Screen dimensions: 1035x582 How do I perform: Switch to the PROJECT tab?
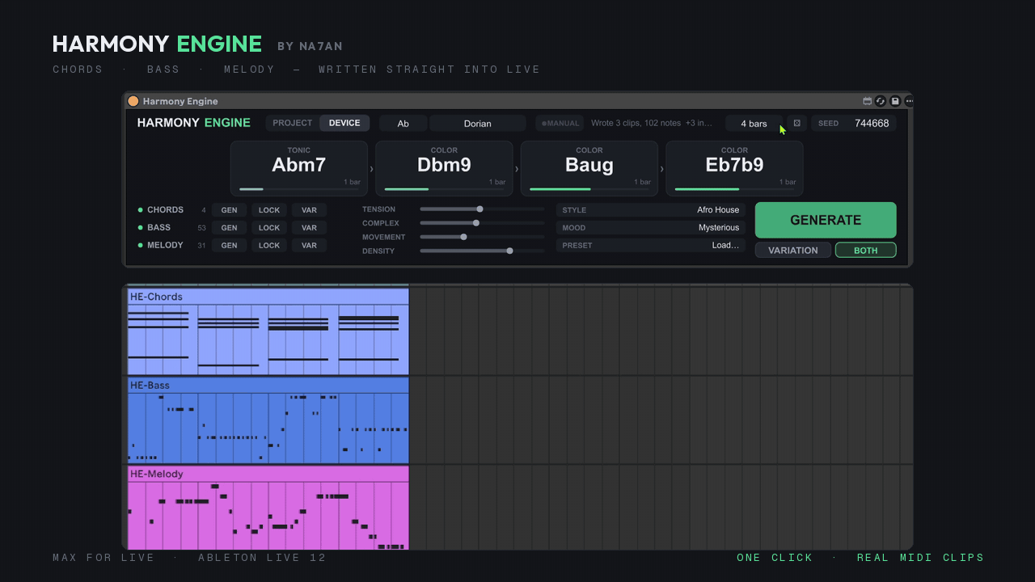pyautogui.click(x=293, y=123)
